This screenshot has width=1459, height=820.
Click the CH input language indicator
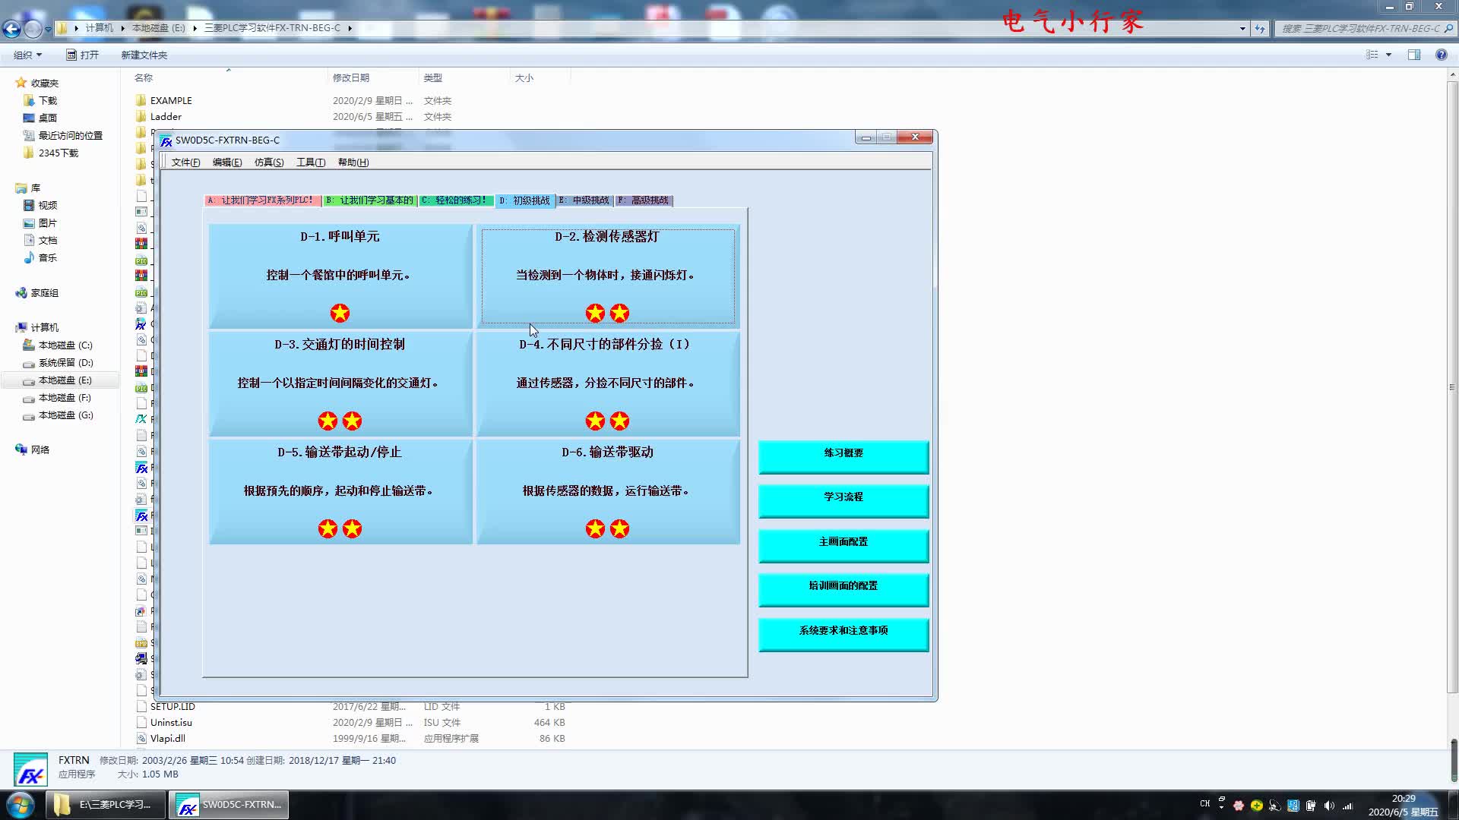point(1204,803)
